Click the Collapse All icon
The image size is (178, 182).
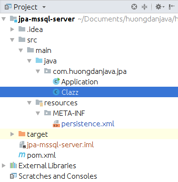pos(144,7)
